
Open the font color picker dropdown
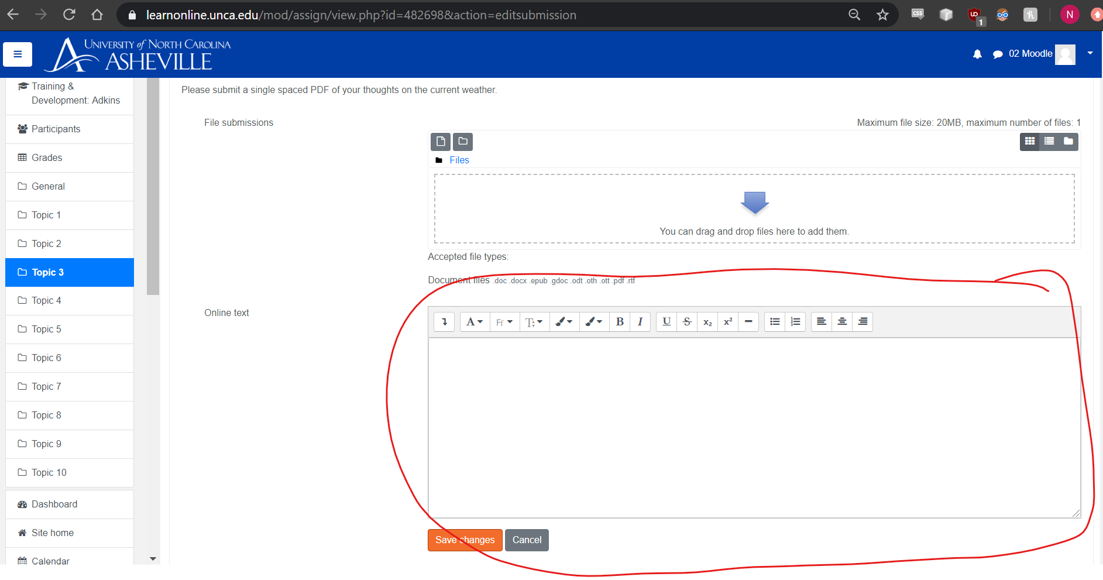pyautogui.click(x=564, y=321)
